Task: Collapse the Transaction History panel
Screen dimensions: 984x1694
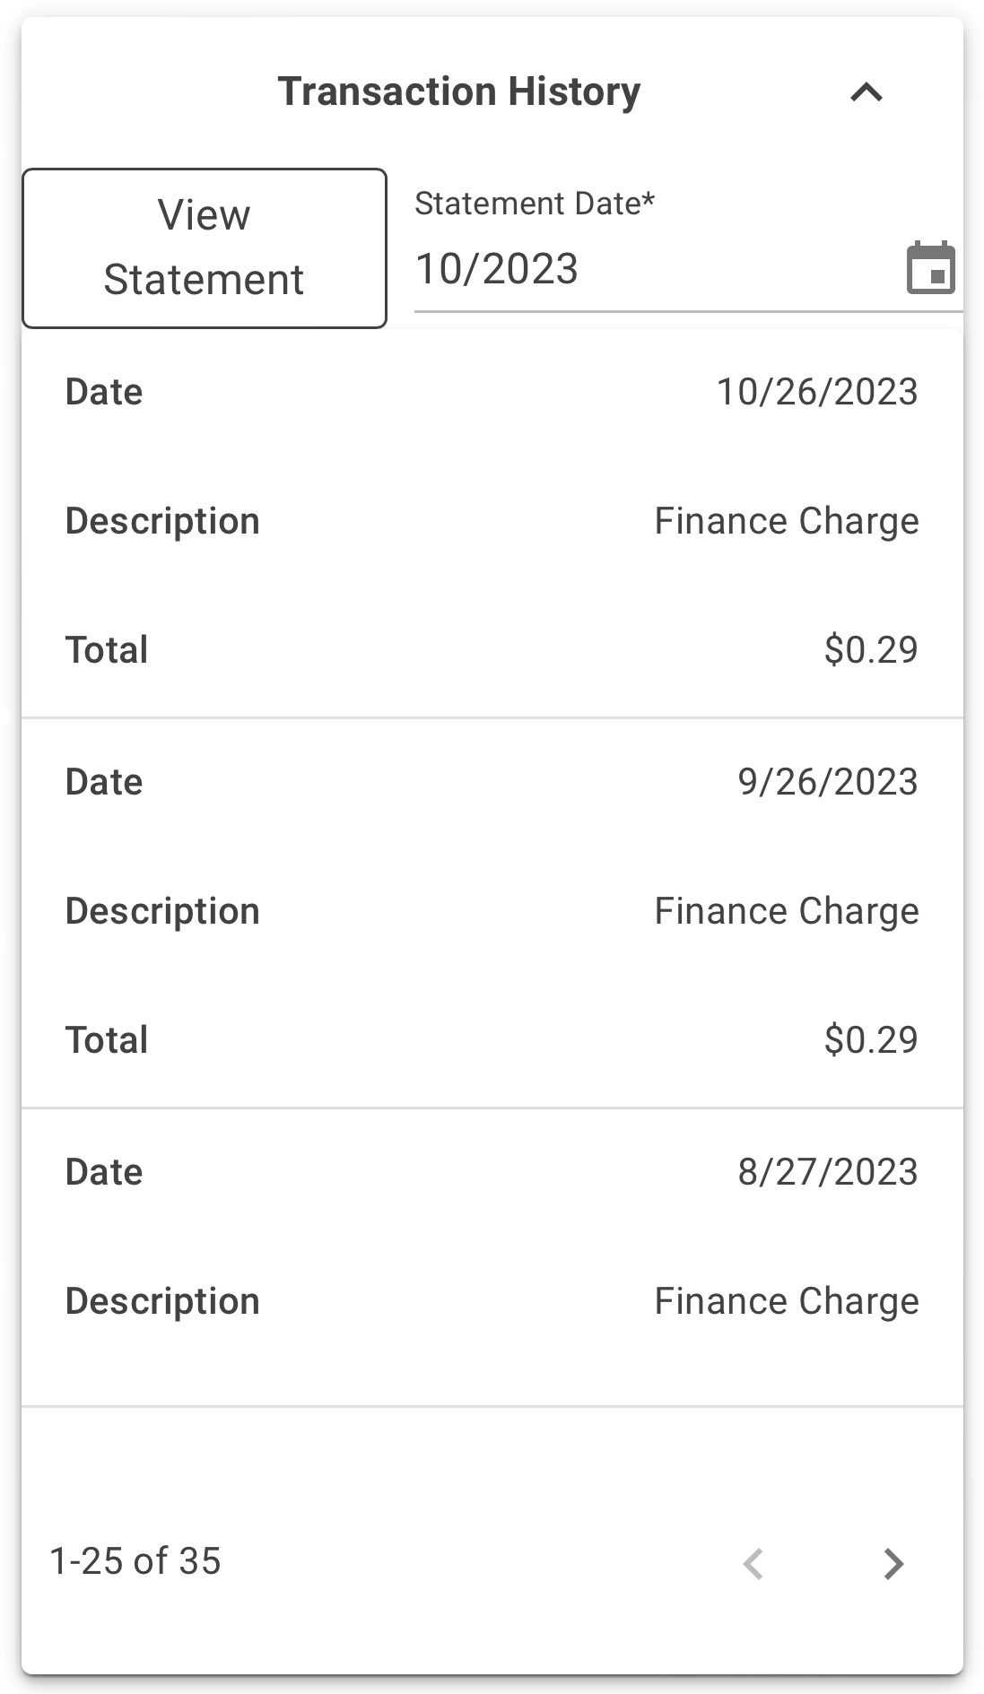Action: coord(866,92)
